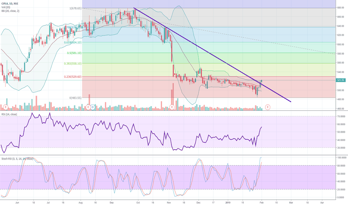Click the Fibonacci label 1(678.65)
The height and width of the screenshot is (205, 348).
75,8
